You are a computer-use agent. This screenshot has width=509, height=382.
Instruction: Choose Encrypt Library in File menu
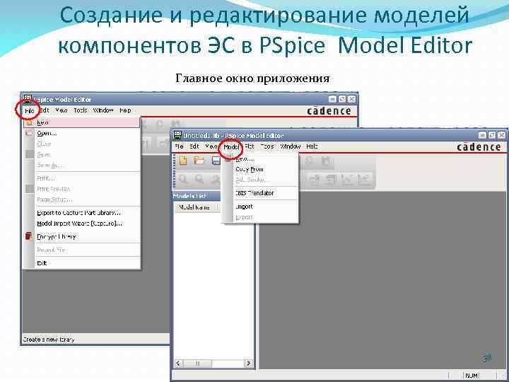tap(81, 236)
